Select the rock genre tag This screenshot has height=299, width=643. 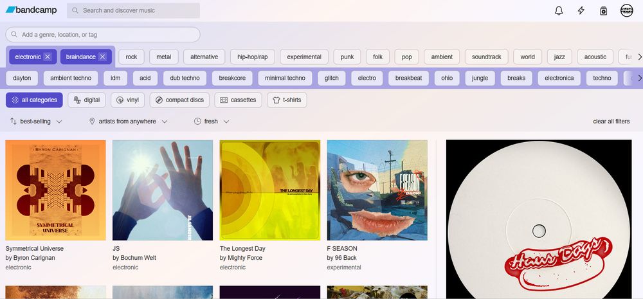point(131,57)
